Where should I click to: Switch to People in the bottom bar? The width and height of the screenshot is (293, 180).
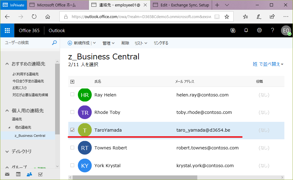click(x=29, y=174)
